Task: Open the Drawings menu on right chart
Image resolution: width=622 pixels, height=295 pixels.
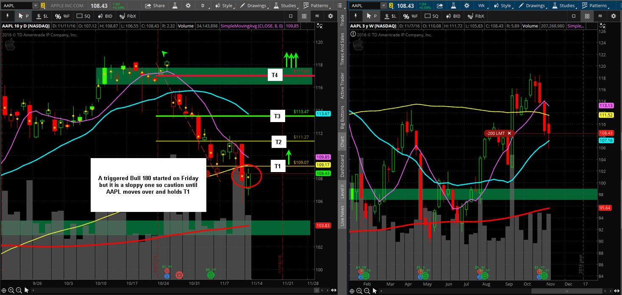Action: (x=532, y=6)
